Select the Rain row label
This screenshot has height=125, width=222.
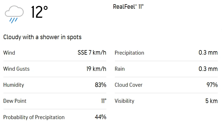120,69
